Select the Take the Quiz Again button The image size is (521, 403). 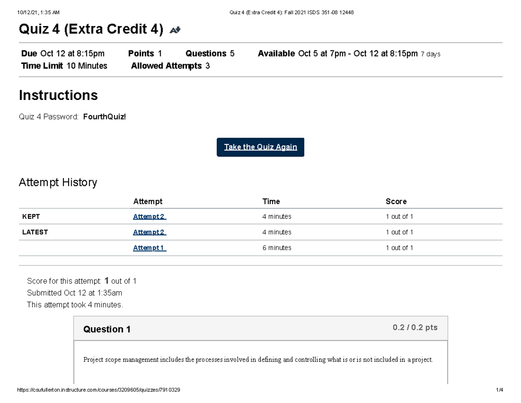point(260,147)
